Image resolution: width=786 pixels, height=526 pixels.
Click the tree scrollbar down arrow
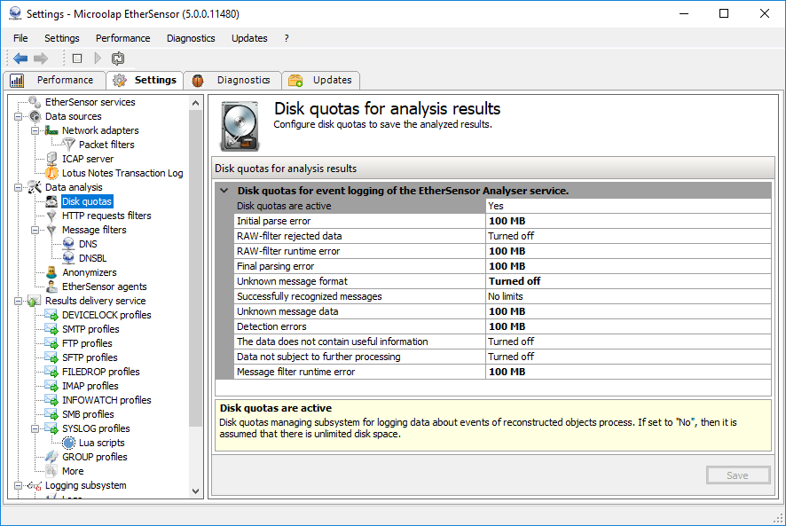tap(195, 491)
